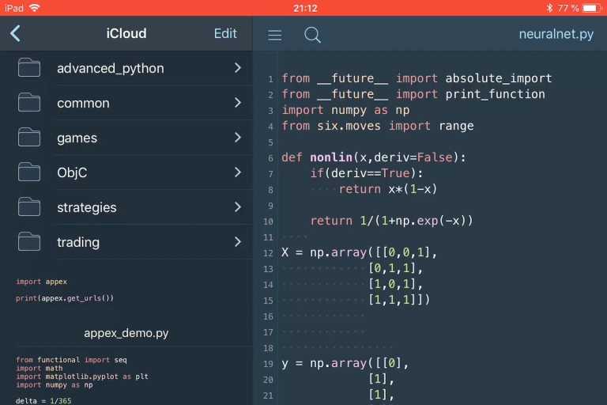
Task: Click the 'y = np.array([[0],' line
Action: [345, 364]
